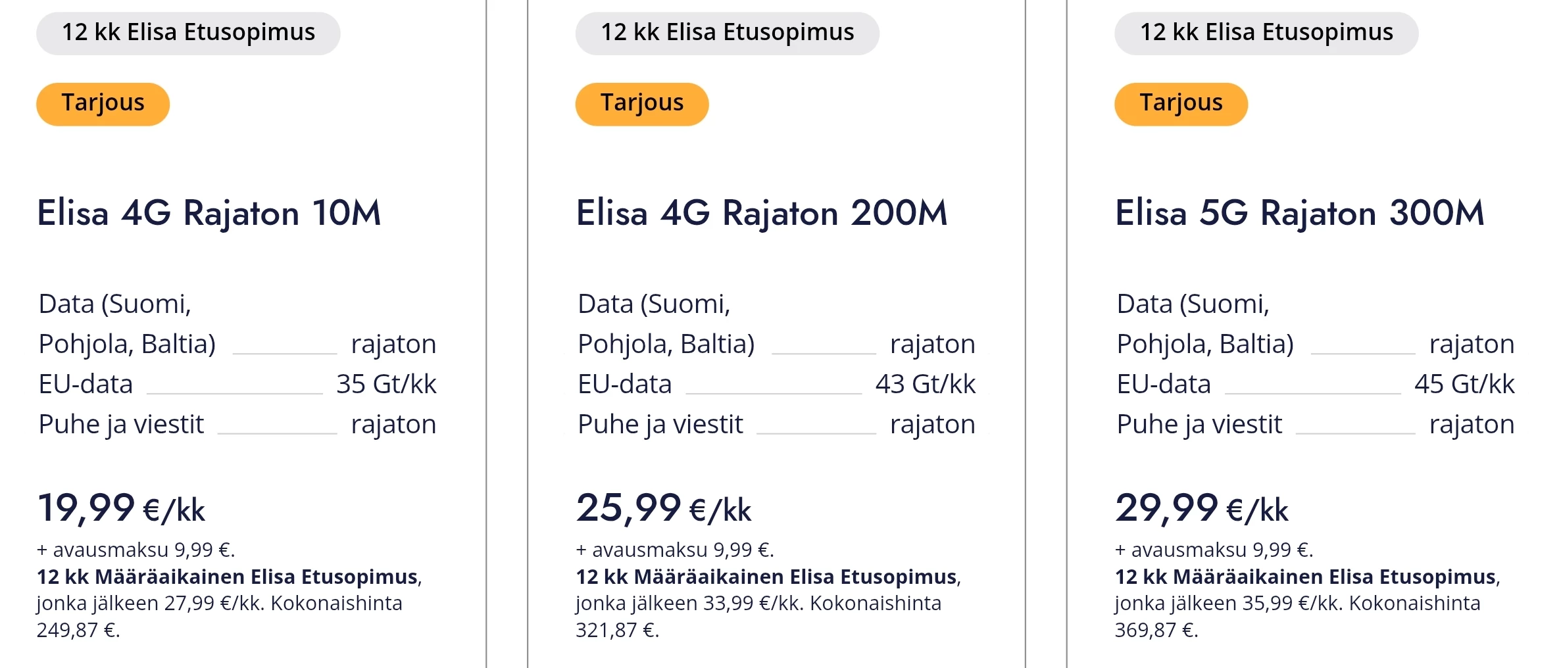This screenshot has width=1561, height=668.
Task: Click bold Määräaikainen Etusopimus text under 25,99 price
Action: click(x=766, y=577)
